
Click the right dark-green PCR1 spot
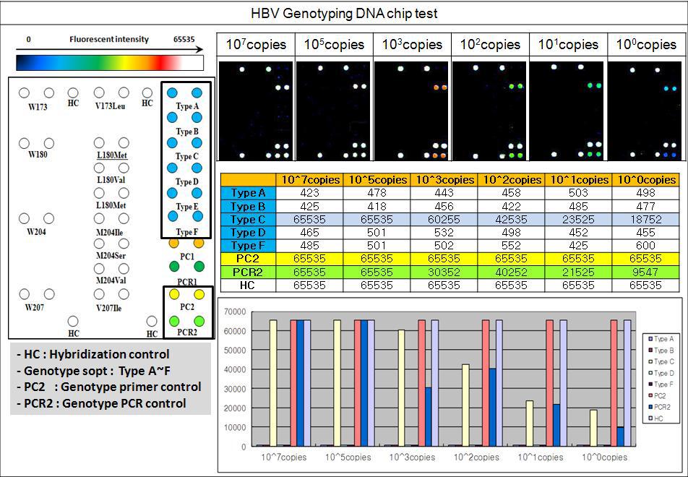199,267
